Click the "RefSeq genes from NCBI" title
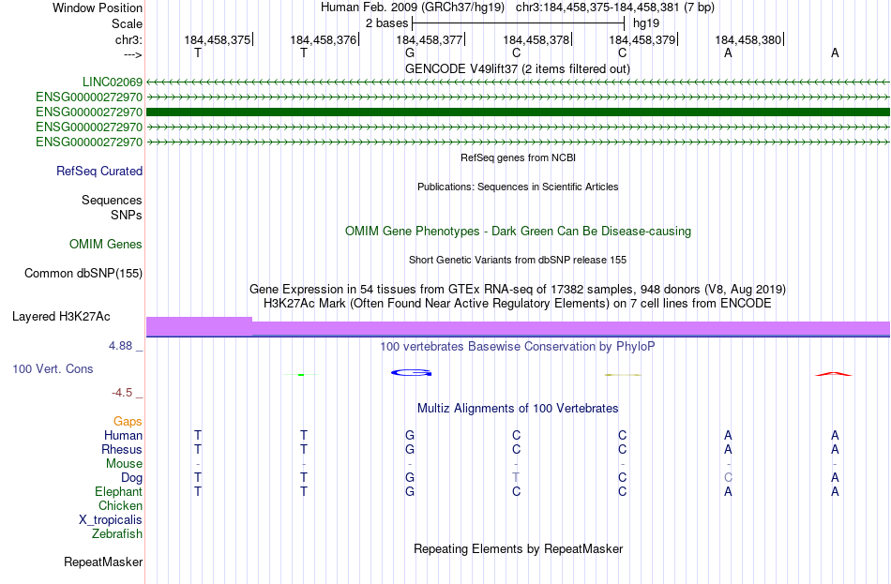This screenshot has height=584, width=891. [518, 157]
